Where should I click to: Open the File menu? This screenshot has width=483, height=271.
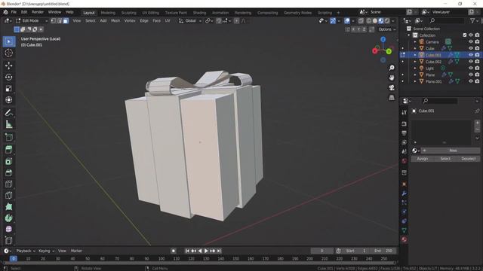click(14, 12)
